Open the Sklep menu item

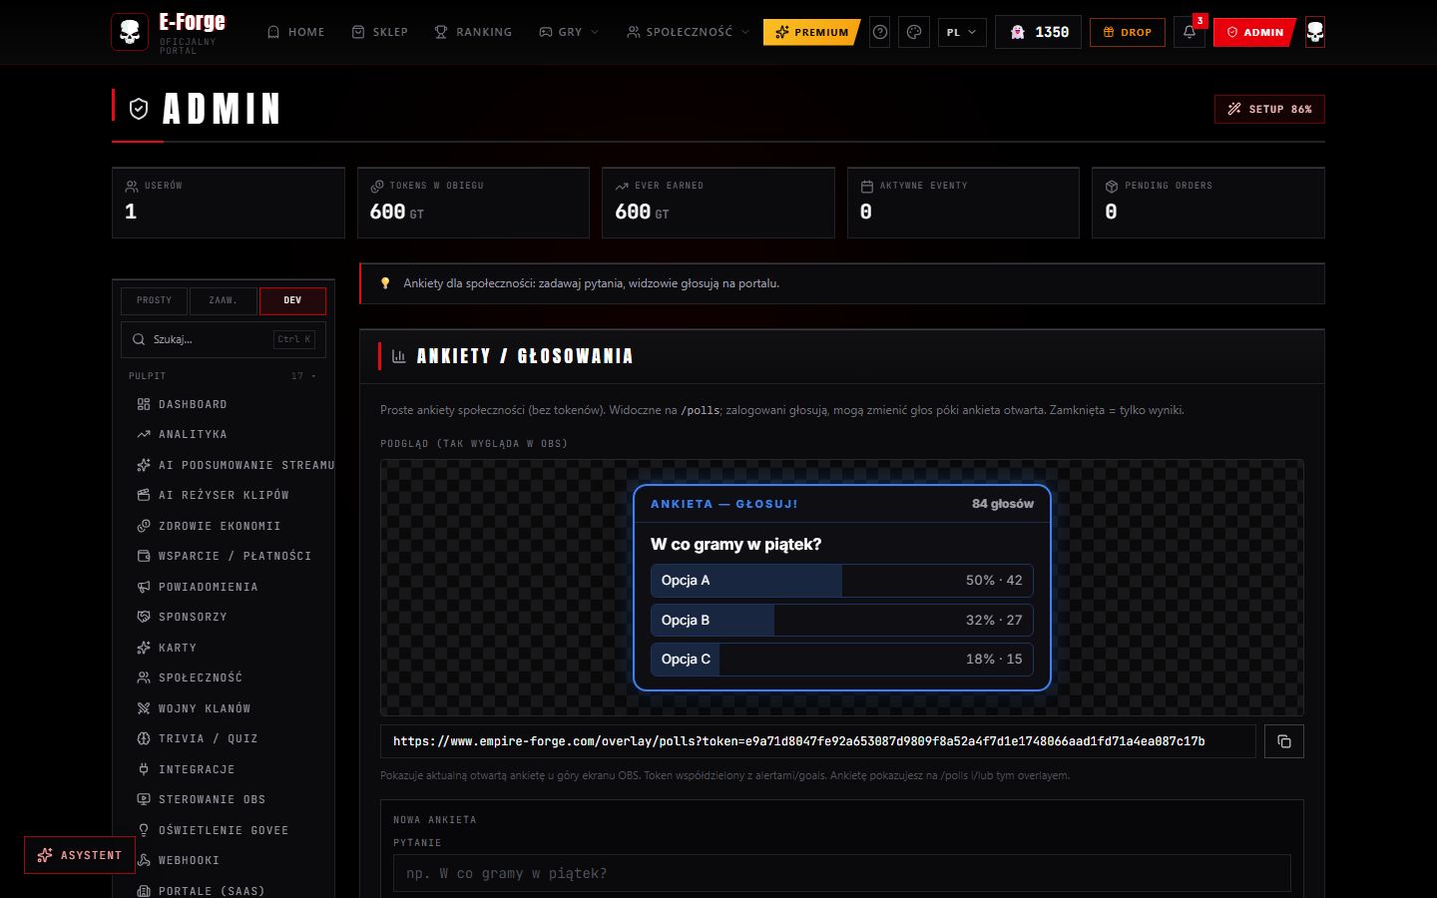click(380, 32)
